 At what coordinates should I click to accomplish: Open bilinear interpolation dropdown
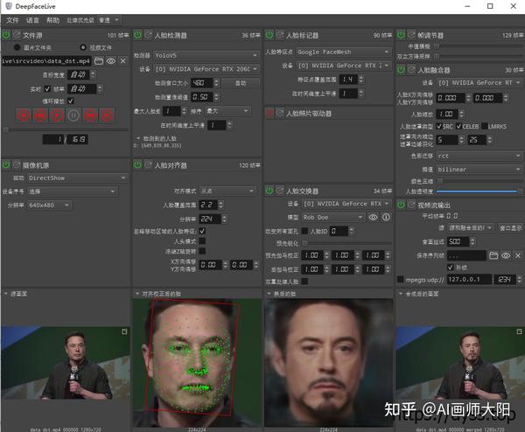(x=479, y=170)
